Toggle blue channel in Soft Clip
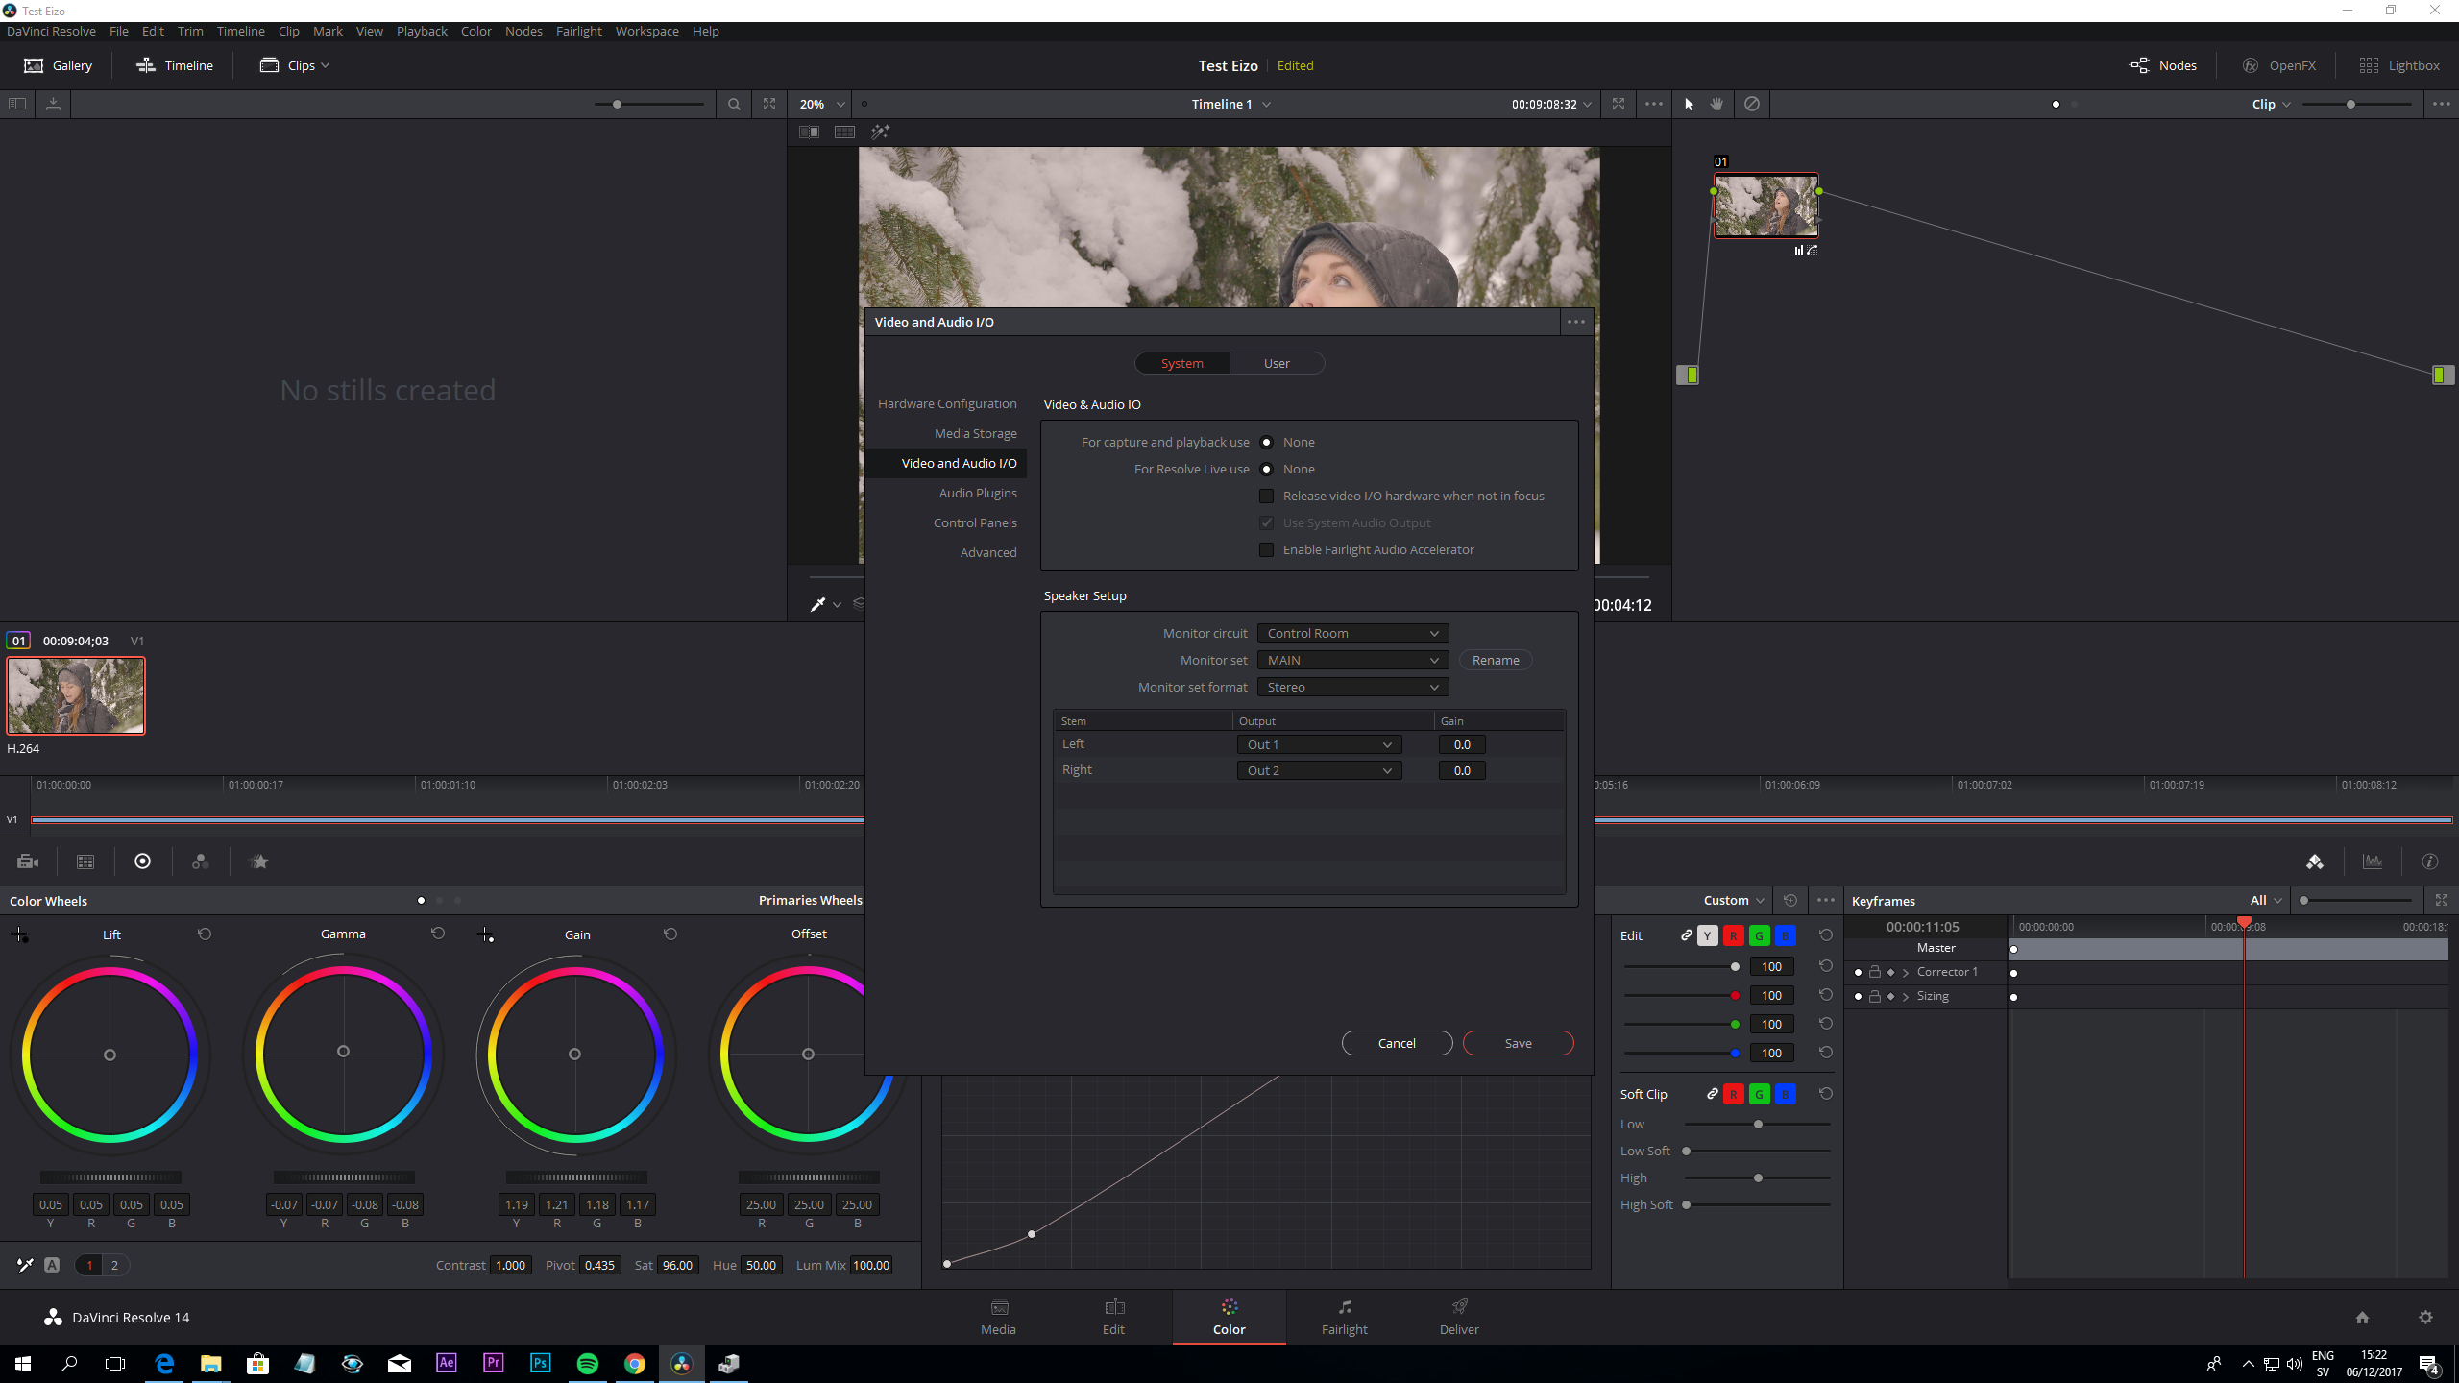 [1785, 1094]
